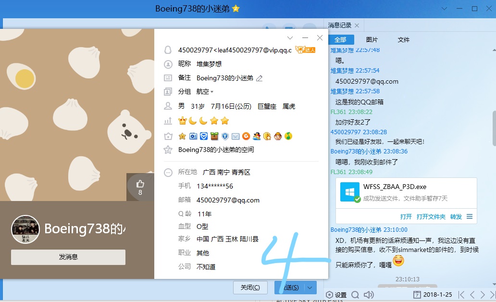Image resolution: width=496 pixels, height=302 pixels.
Task: Click the orange 达人 badge
Action: [305, 50]
